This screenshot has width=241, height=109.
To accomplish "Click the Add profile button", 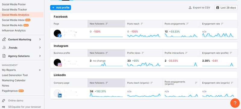I will (x=61, y=8).
